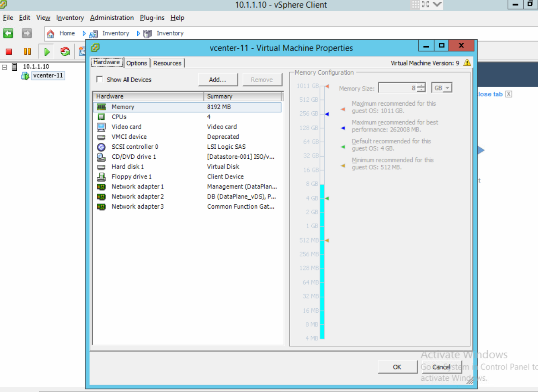Select the 10.1.1.10 host tree item
This screenshot has width=538, height=392.
[36, 67]
